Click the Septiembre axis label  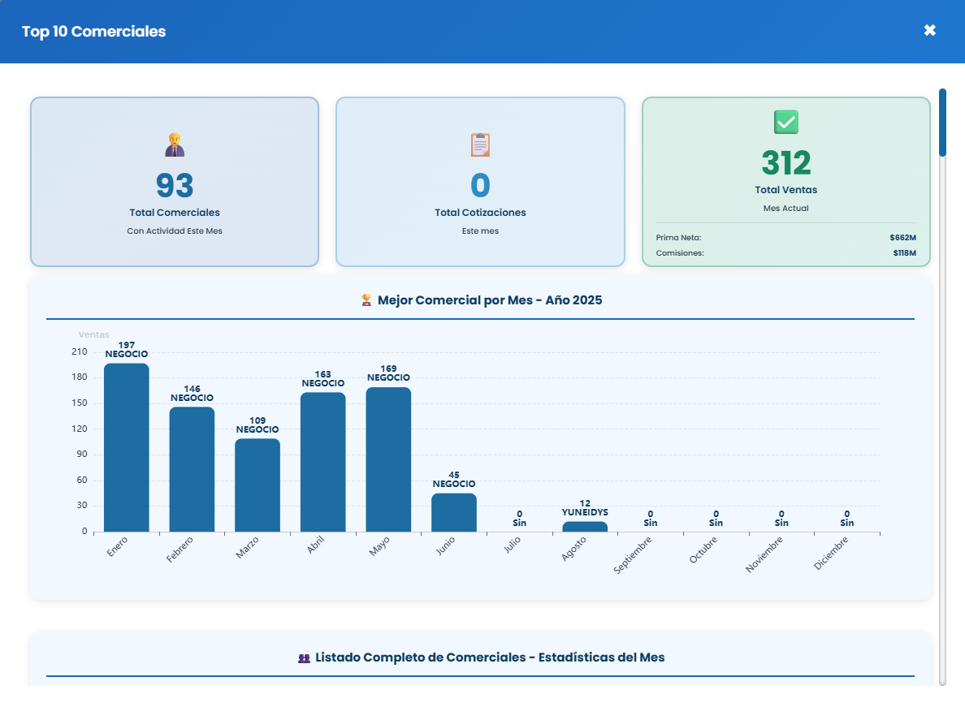632,555
